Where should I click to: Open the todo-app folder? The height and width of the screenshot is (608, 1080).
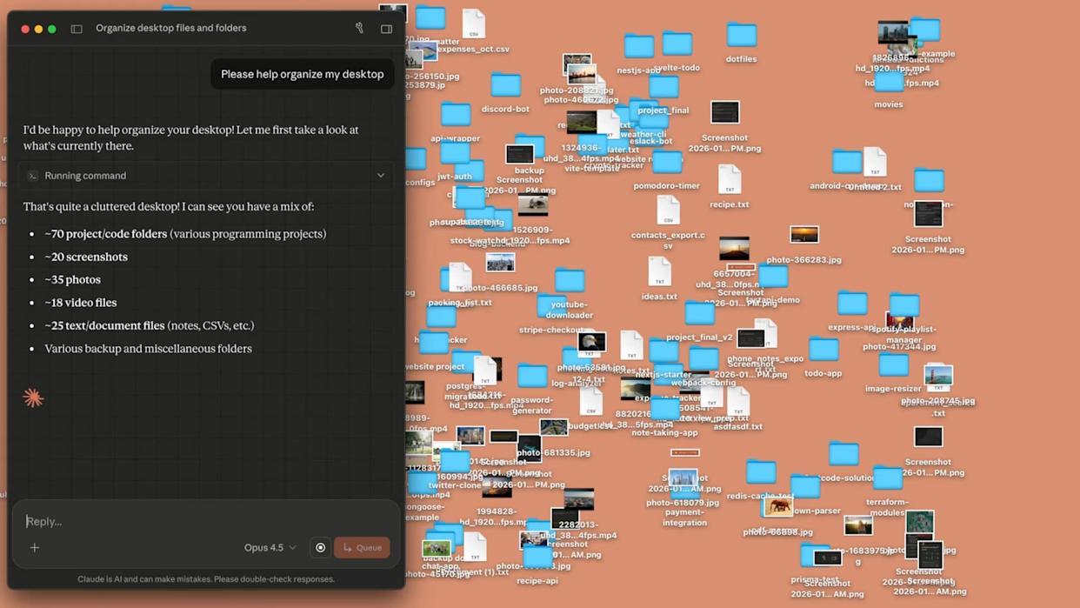823,346
